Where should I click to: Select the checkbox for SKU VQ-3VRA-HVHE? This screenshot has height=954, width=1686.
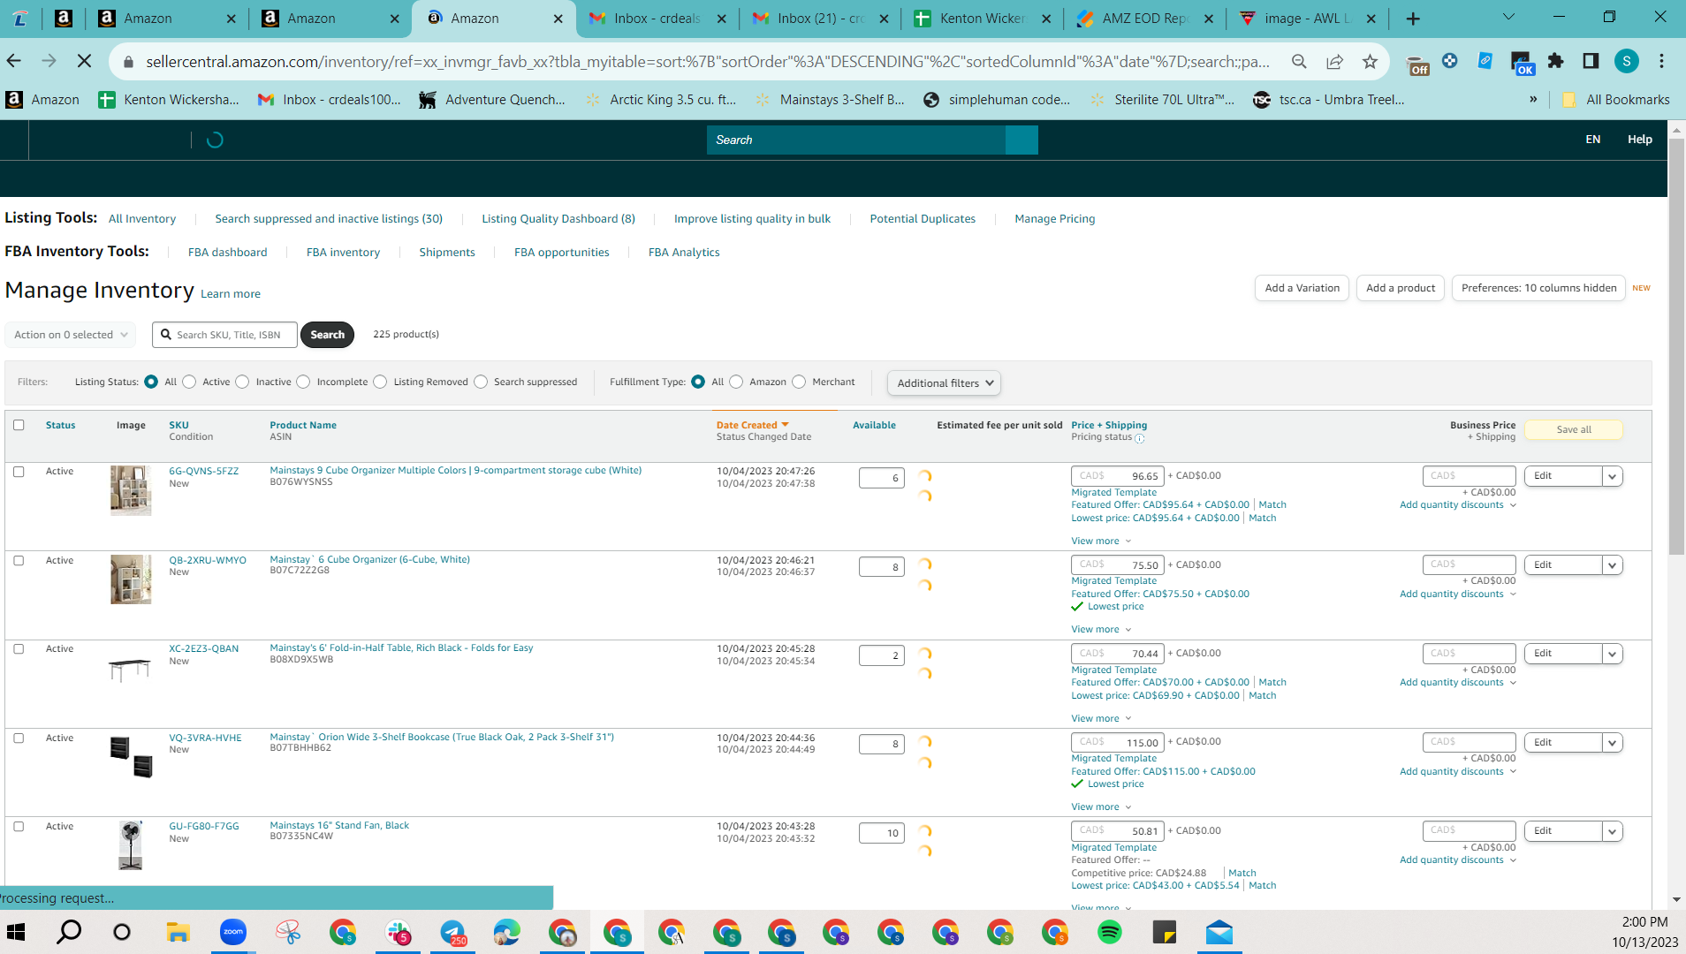tap(19, 738)
